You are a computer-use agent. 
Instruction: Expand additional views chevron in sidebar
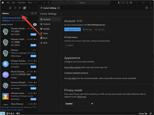[30, 8]
